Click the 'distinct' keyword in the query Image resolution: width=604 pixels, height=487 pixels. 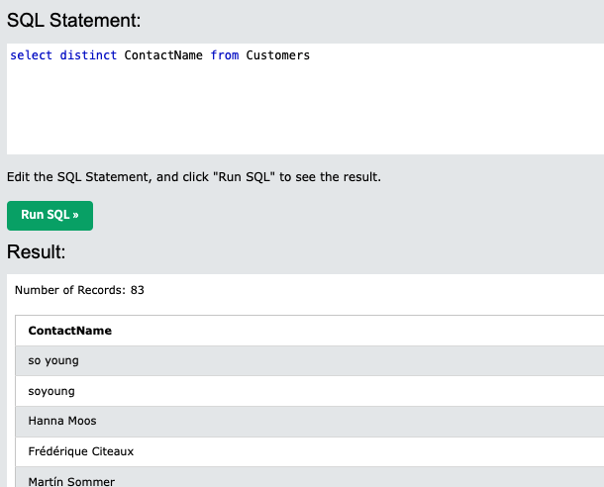pyautogui.click(x=88, y=55)
